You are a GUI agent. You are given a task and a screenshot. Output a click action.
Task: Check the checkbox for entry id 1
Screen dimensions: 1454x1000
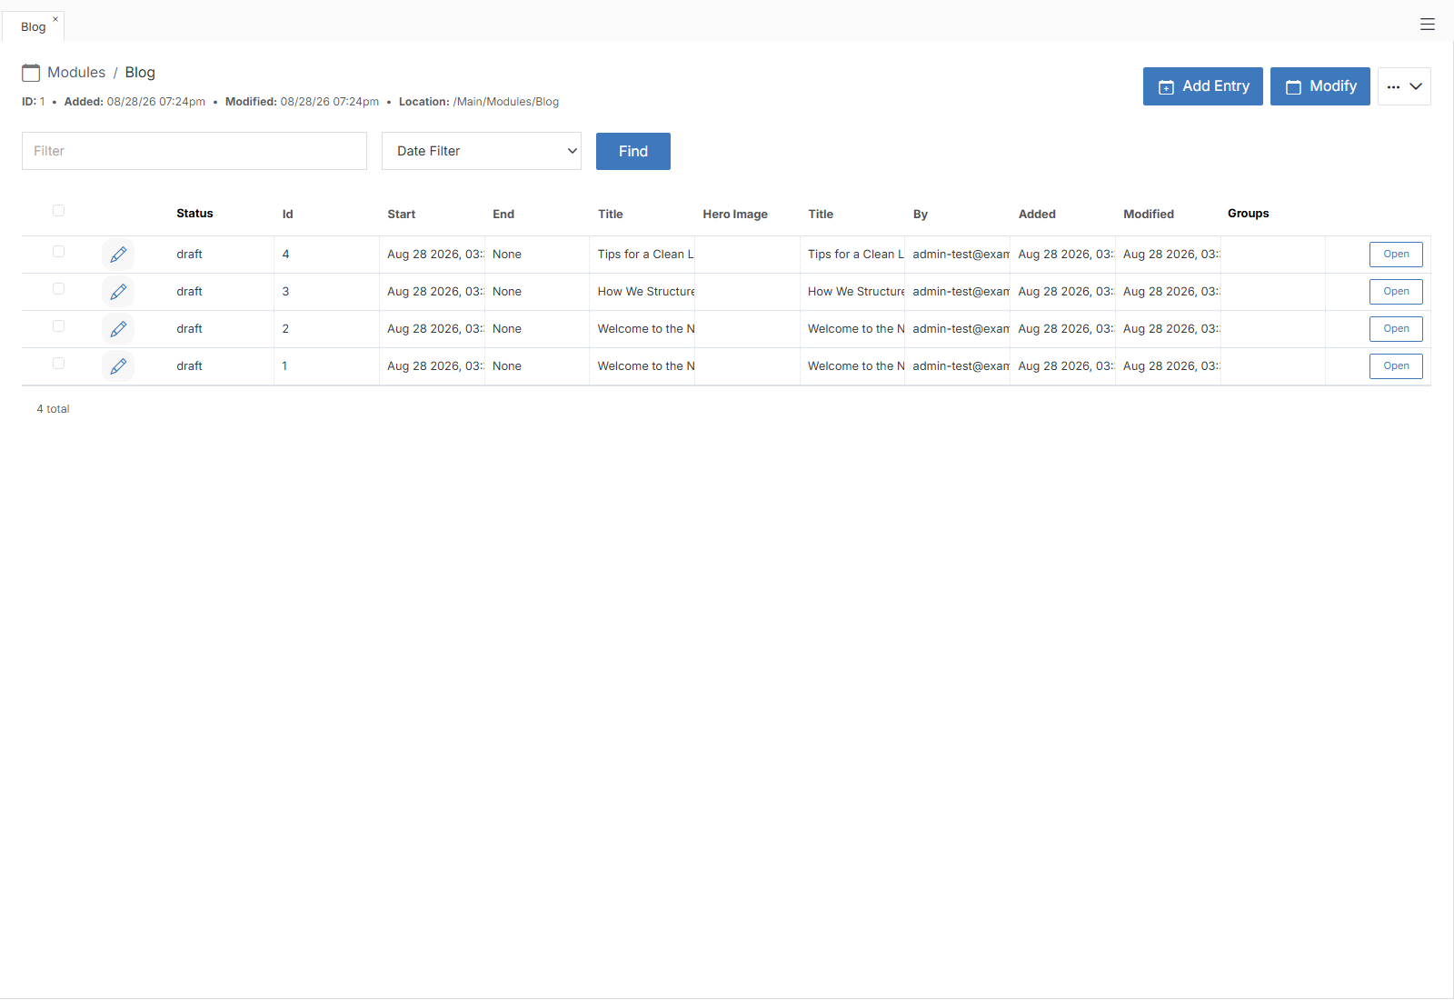(58, 364)
